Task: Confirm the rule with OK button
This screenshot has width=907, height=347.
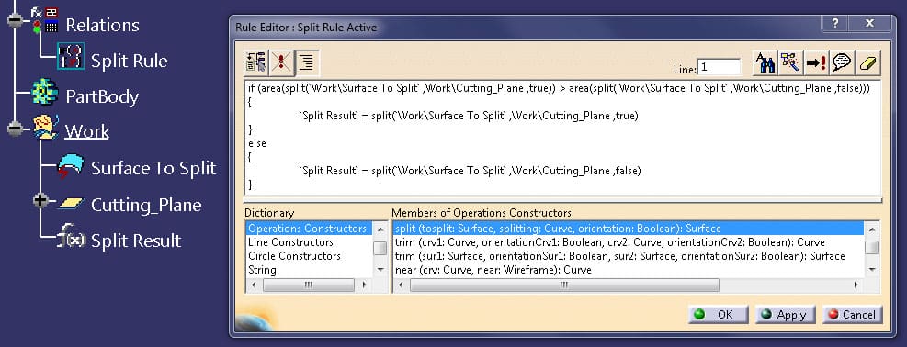Action: (x=718, y=315)
